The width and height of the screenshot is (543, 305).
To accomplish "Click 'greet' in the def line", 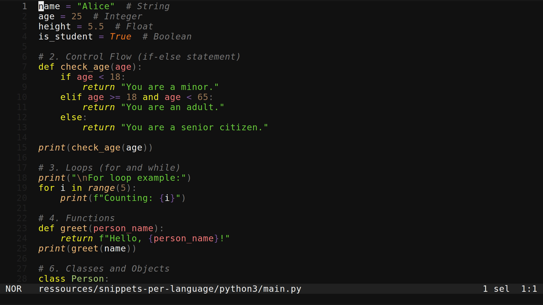I will pyautogui.click(x=74, y=228).
